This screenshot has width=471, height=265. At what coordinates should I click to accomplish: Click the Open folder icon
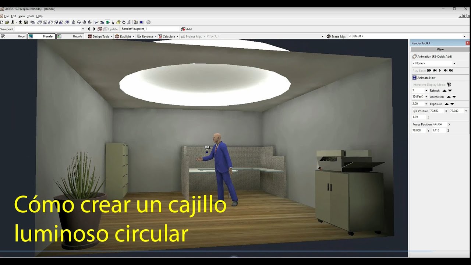coord(7,22)
